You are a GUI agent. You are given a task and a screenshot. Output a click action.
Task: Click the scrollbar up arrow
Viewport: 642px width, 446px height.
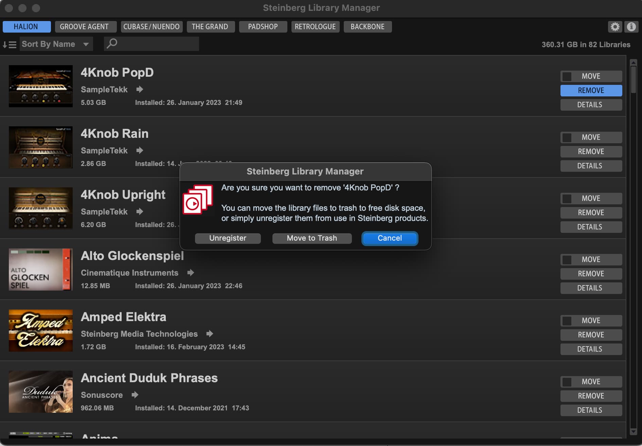click(633, 62)
